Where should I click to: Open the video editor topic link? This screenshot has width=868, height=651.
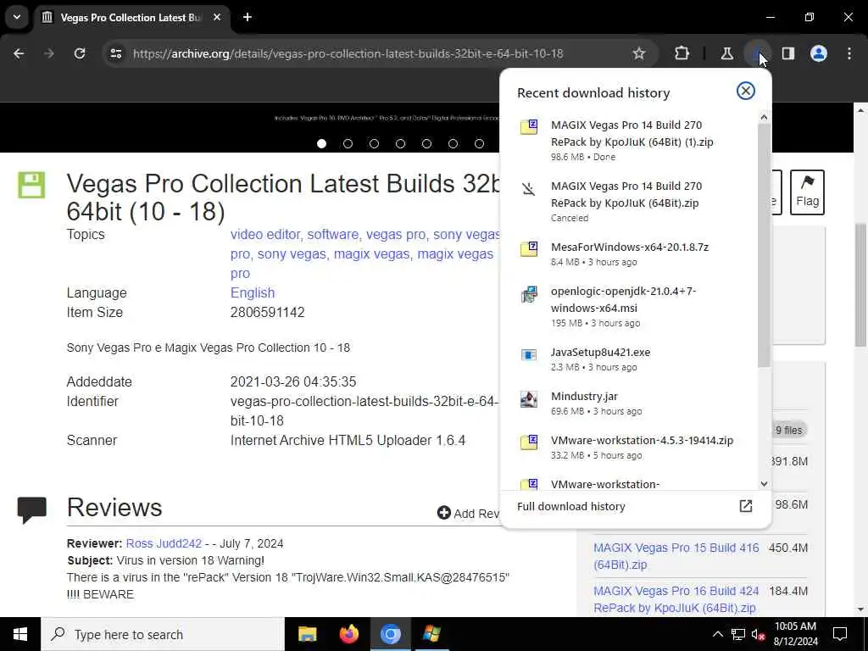click(267, 234)
